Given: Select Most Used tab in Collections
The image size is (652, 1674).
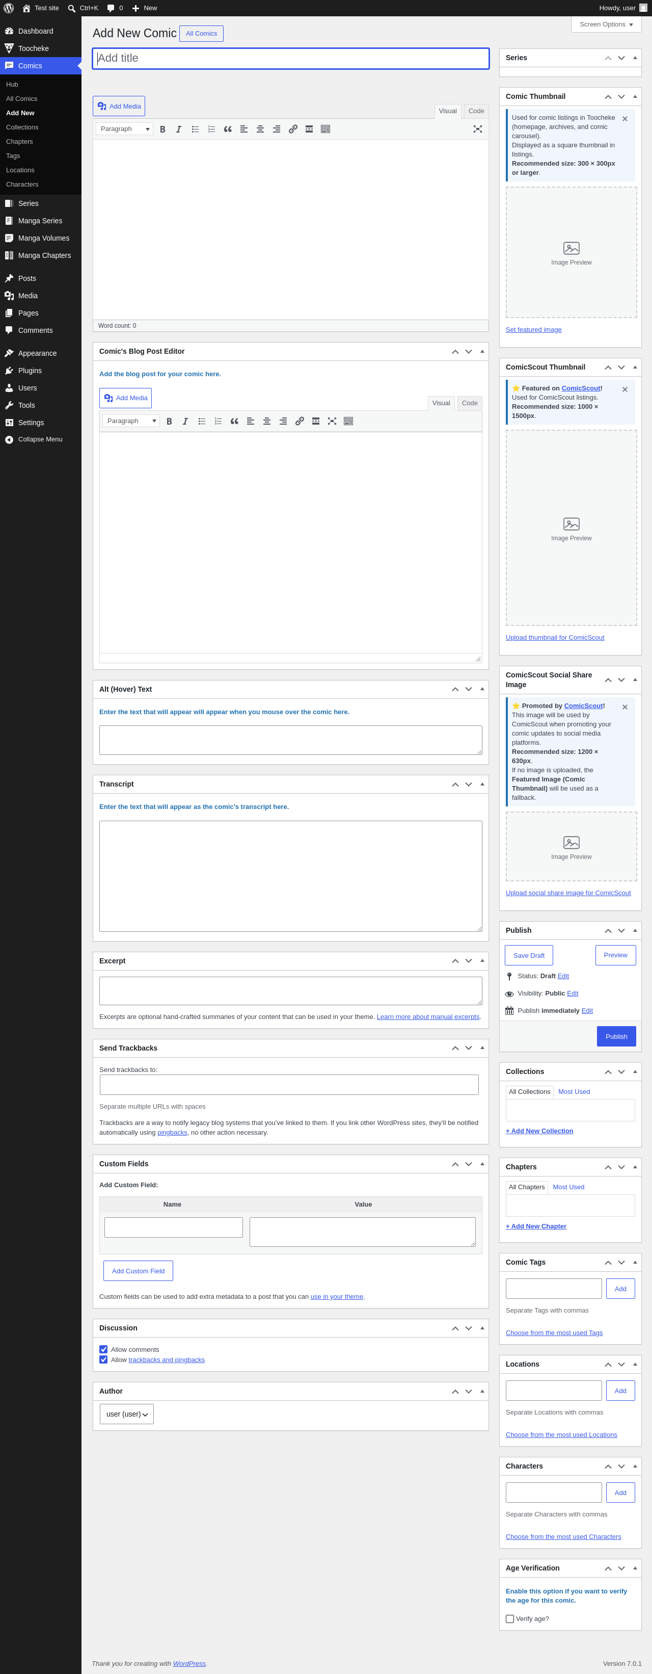Looking at the screenshot, I should (x=574, y=1092).
